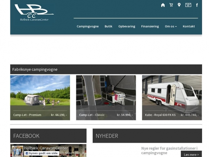Click the FACEBOOK section header
The height and width of the screenshot is (157, 209).
point(48,136)
